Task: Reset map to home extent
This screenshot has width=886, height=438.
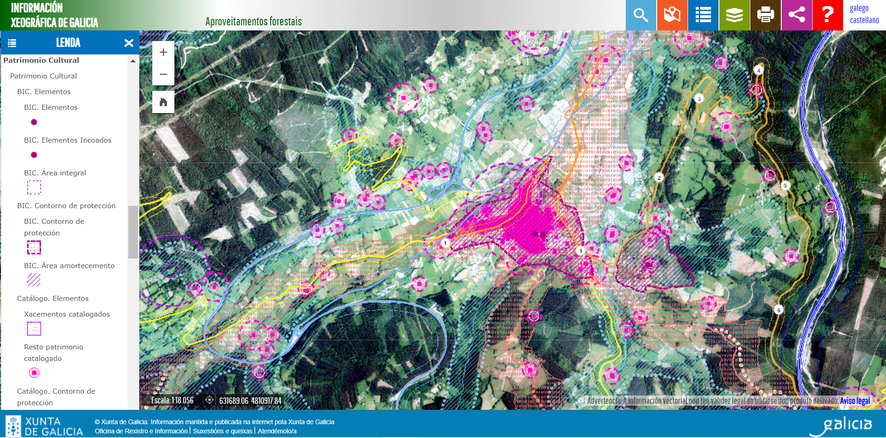Action: pos(163,102)
